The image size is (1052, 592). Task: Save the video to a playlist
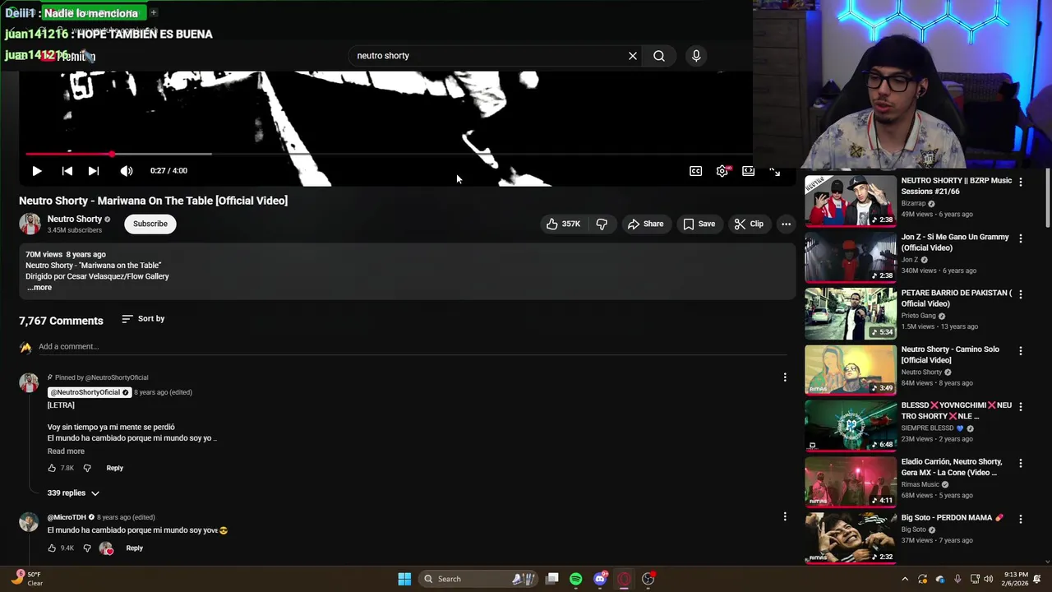point(699,224)
